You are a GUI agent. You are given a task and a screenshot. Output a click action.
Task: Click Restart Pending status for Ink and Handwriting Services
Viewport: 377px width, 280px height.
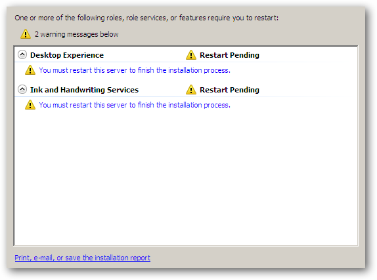click(229, 90)
